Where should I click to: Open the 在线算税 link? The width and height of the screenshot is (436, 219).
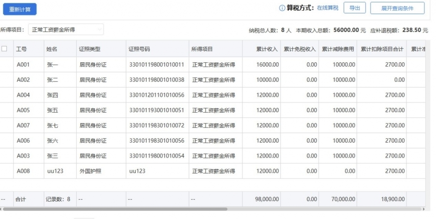[327, 8]
